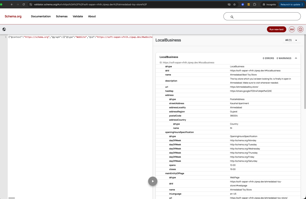Click the ID localbusiness URL line

[187, 63]
